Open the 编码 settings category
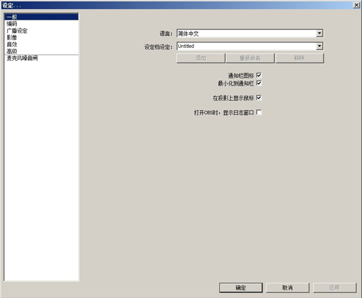This screenshot has height=298, width=362. pos(41,24)
